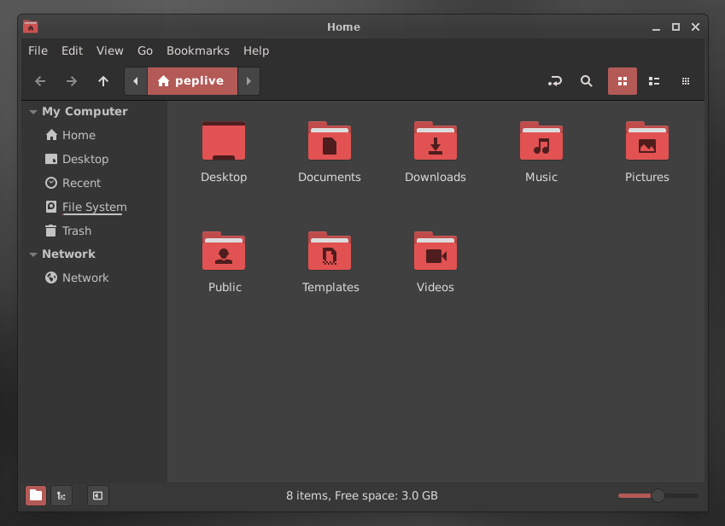725x526 pixels.
Task: Open the Bookmarks menu
Action: [197, 50]
